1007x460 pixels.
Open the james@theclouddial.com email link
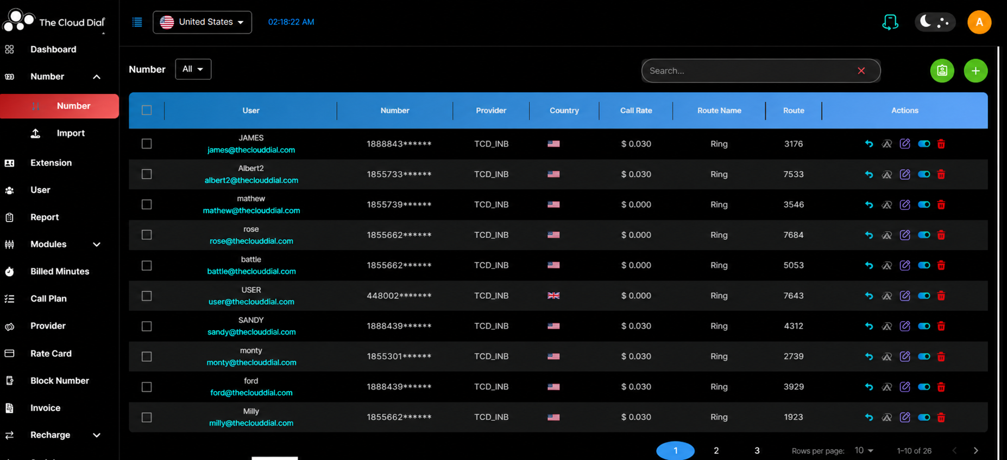pos(251,150)
